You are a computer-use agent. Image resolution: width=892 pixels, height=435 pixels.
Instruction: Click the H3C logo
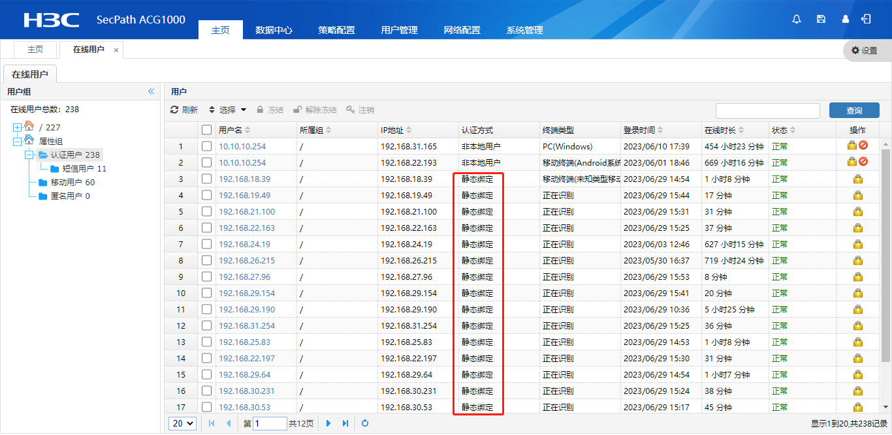click(51, 20)
